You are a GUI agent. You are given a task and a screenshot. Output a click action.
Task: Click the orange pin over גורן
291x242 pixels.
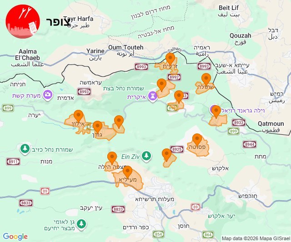(97, 128)
